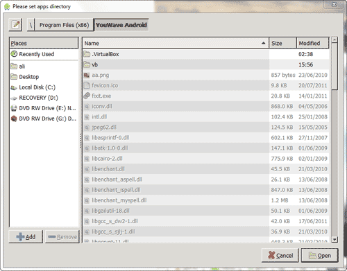Open the ali folder in Places
Image resolution: width=347 pixels, height=271 pixels.
(44, 67)
